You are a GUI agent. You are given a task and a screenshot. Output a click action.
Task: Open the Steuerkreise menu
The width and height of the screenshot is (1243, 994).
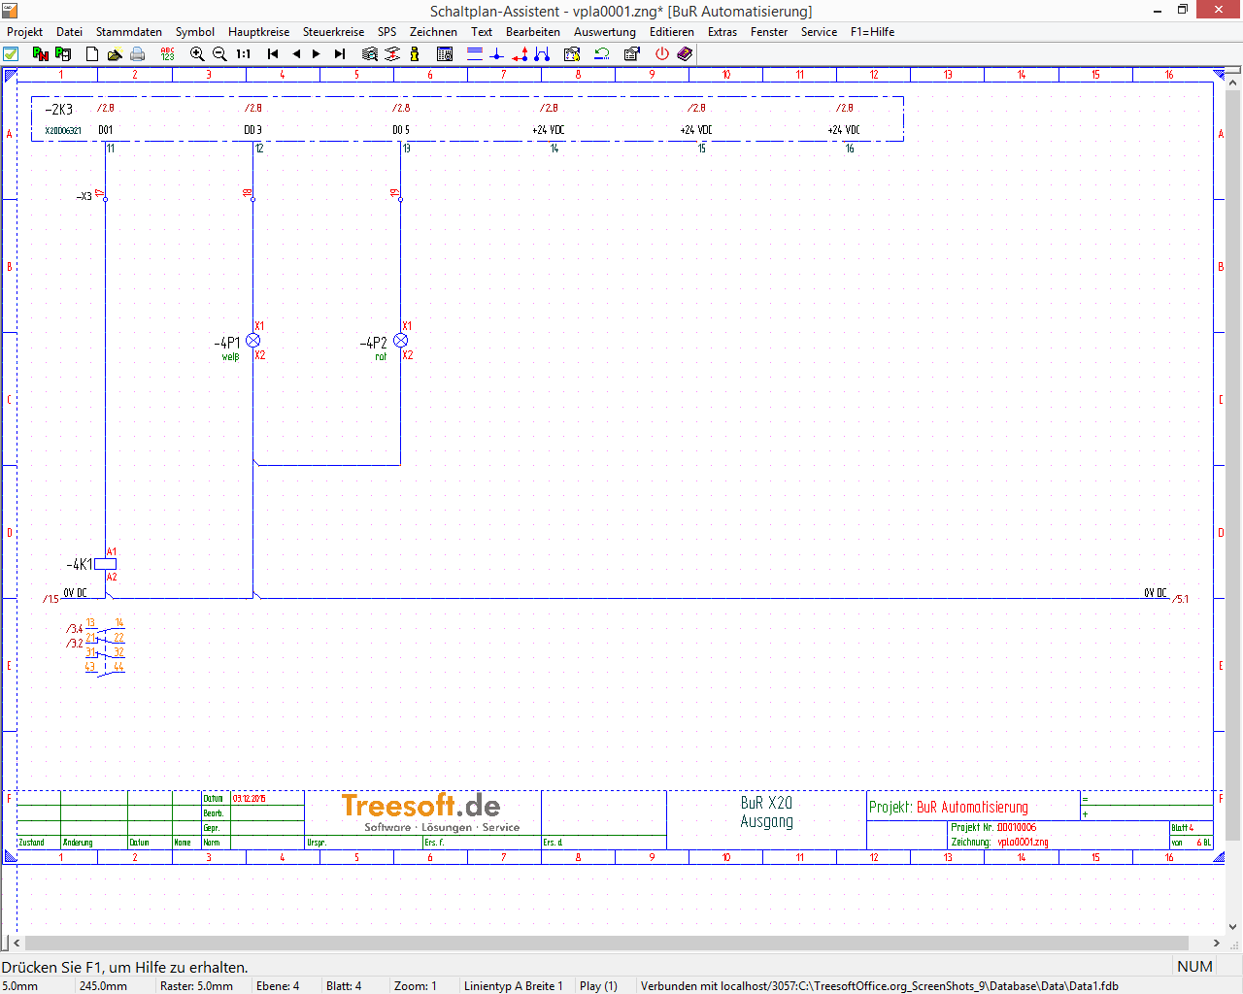click(333, 32)
